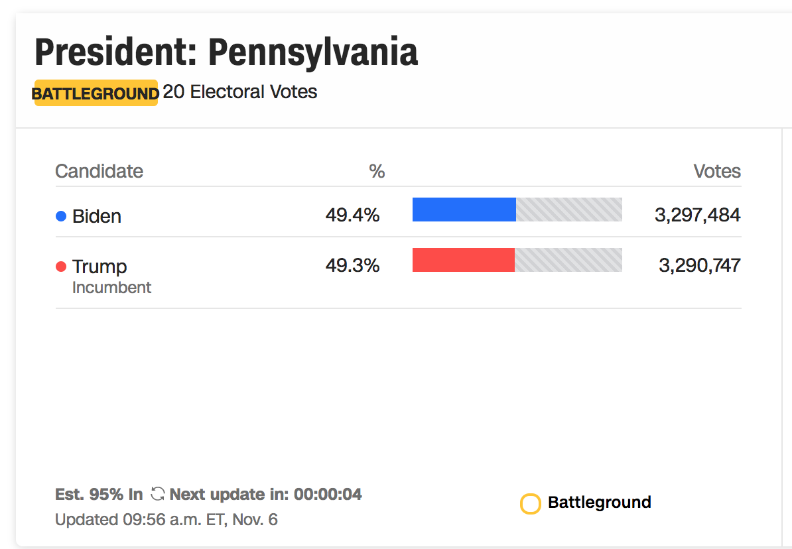Click Biden's 3,297,484 vote total
This screenshot has width=792, height=549.
698,215
